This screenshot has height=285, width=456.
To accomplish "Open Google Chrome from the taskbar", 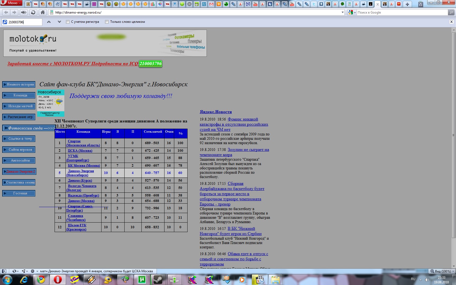I will click(41, 280).
